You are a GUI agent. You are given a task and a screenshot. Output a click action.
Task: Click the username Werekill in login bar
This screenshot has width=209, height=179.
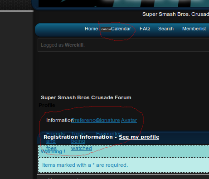tap(74, 45)
